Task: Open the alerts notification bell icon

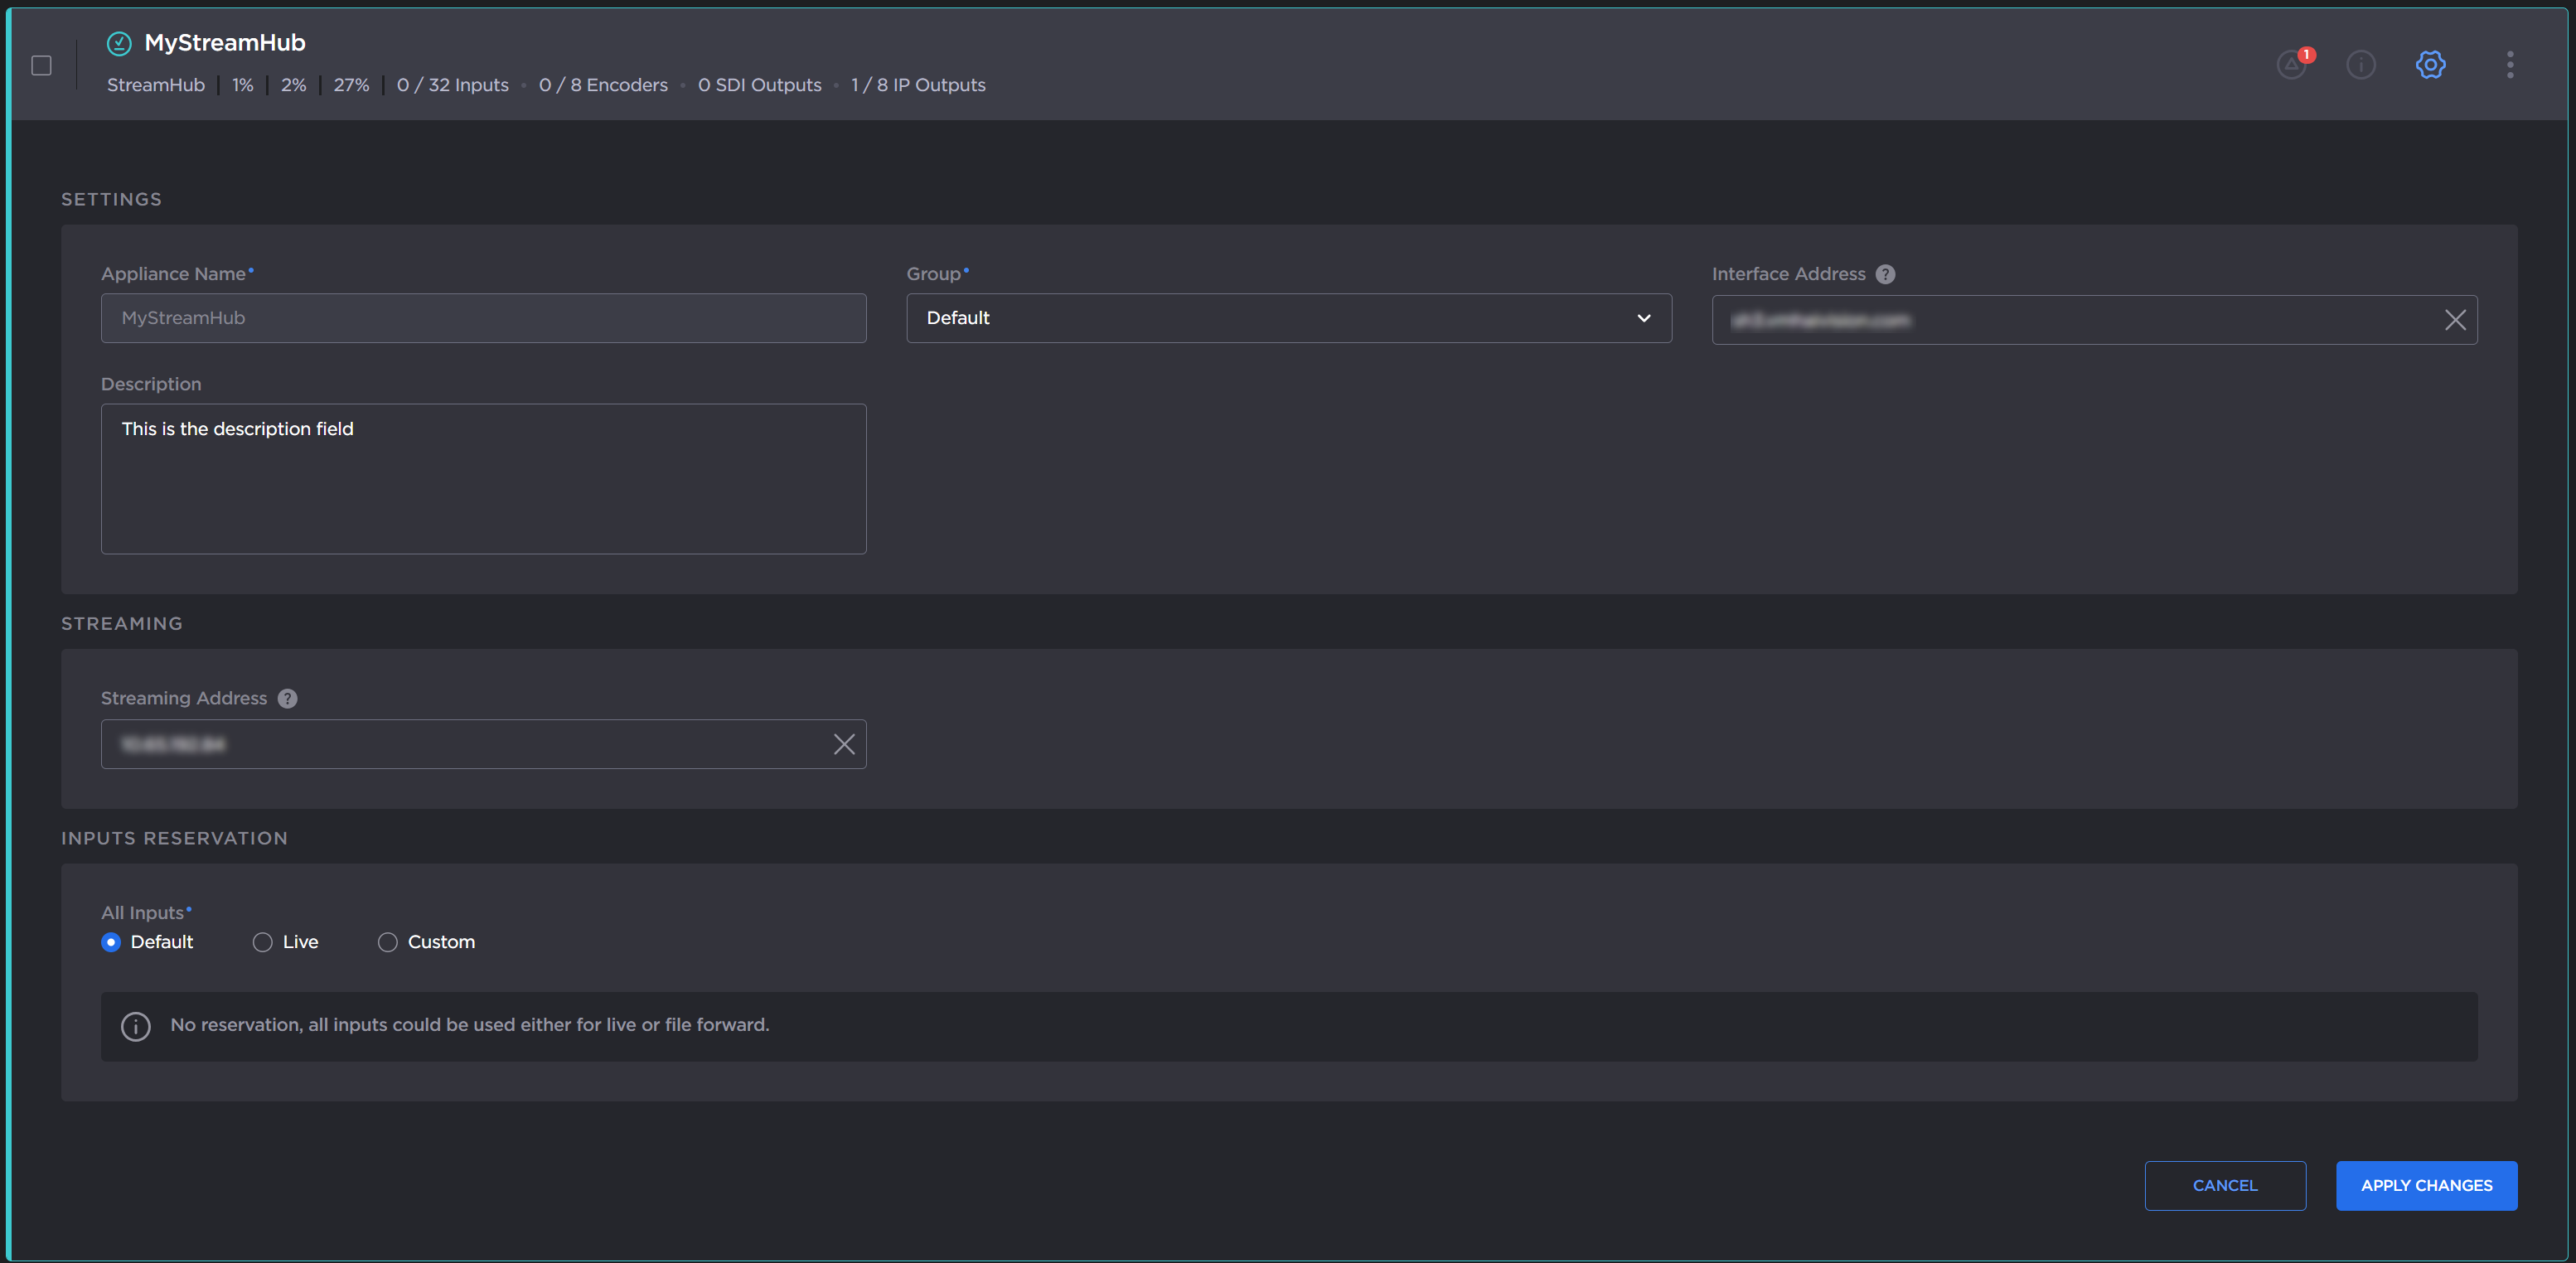Action: pyautogui.click(x=2291, y=65)
